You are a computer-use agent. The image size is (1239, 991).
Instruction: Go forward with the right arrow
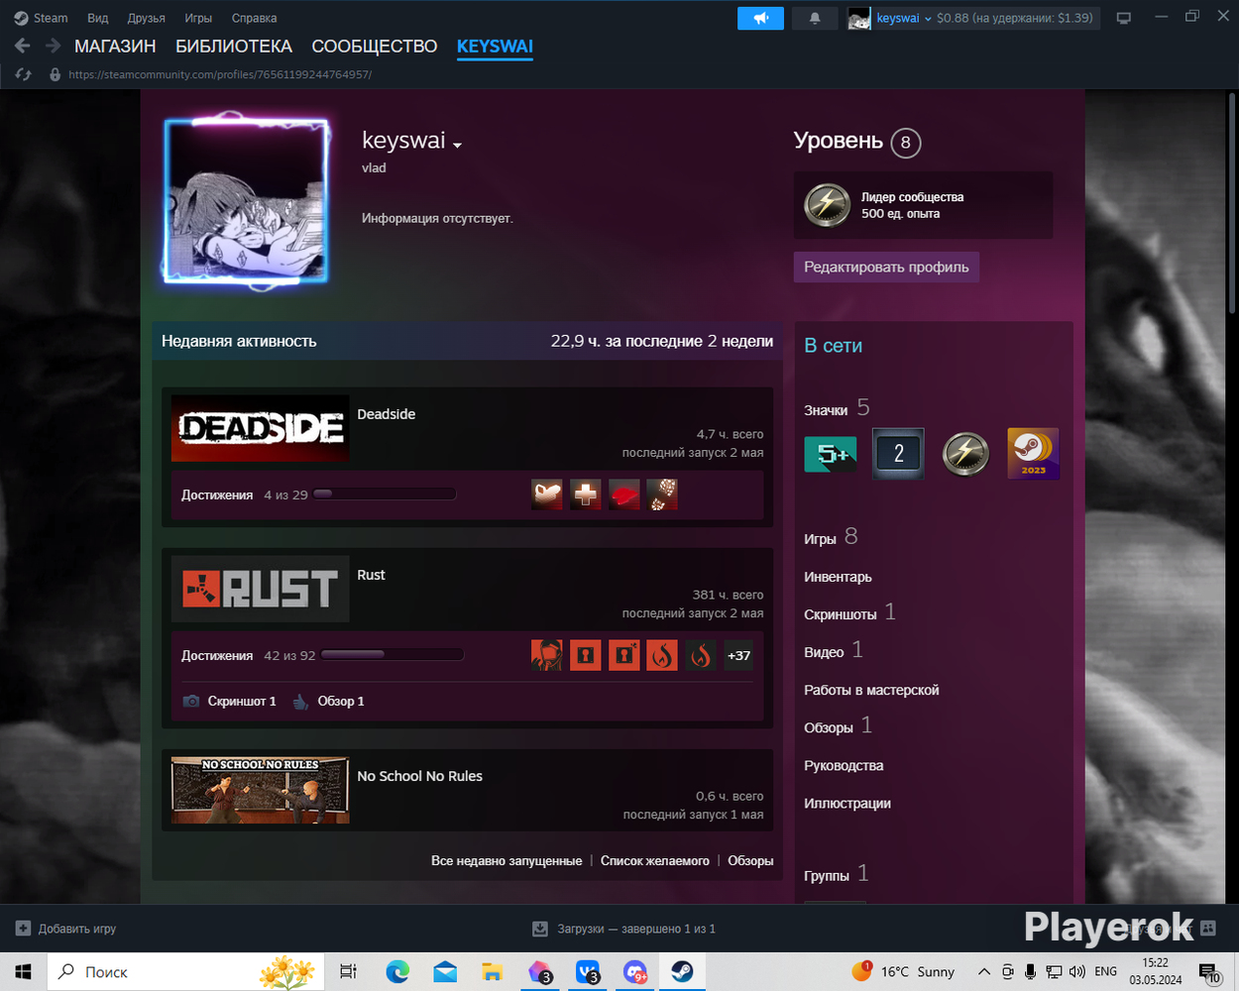click(x=53, y=46)
